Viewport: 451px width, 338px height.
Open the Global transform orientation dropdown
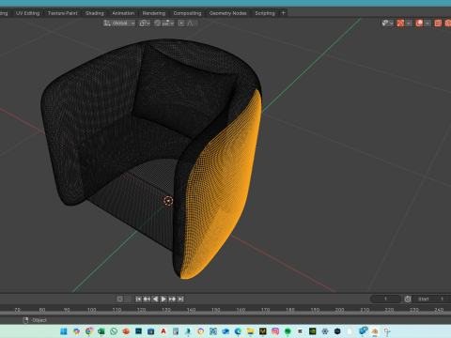[x=119, y=23]
